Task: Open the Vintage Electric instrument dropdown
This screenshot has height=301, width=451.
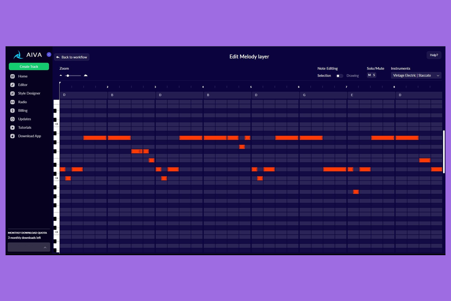Action: pyautogui.click(x=416, y=75)
